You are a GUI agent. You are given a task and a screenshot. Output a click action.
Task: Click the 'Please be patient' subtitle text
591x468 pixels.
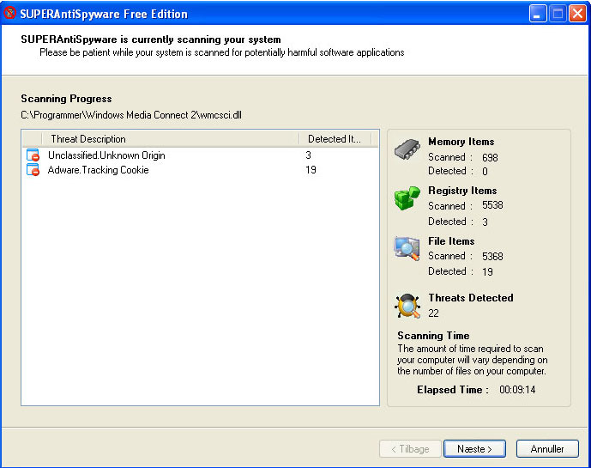click(x=222, y=52)
